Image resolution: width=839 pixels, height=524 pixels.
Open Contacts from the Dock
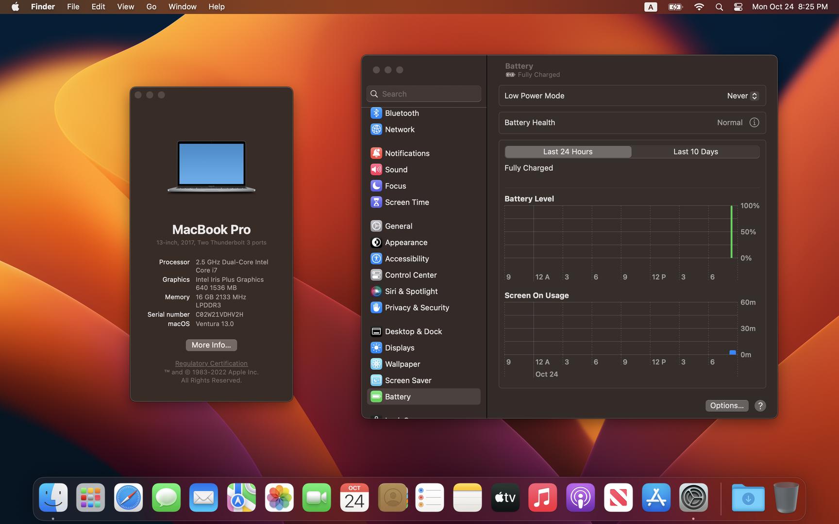click(x=392, y=497)
